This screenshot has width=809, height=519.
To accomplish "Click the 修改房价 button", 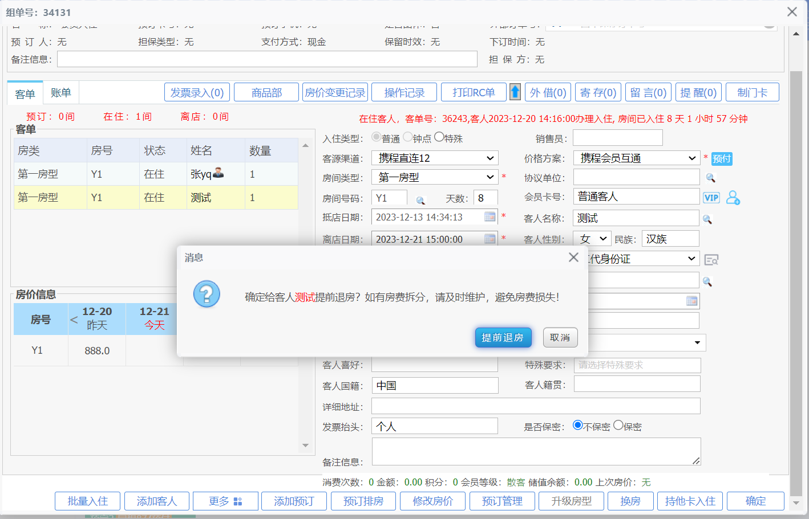I will (433, 501).
